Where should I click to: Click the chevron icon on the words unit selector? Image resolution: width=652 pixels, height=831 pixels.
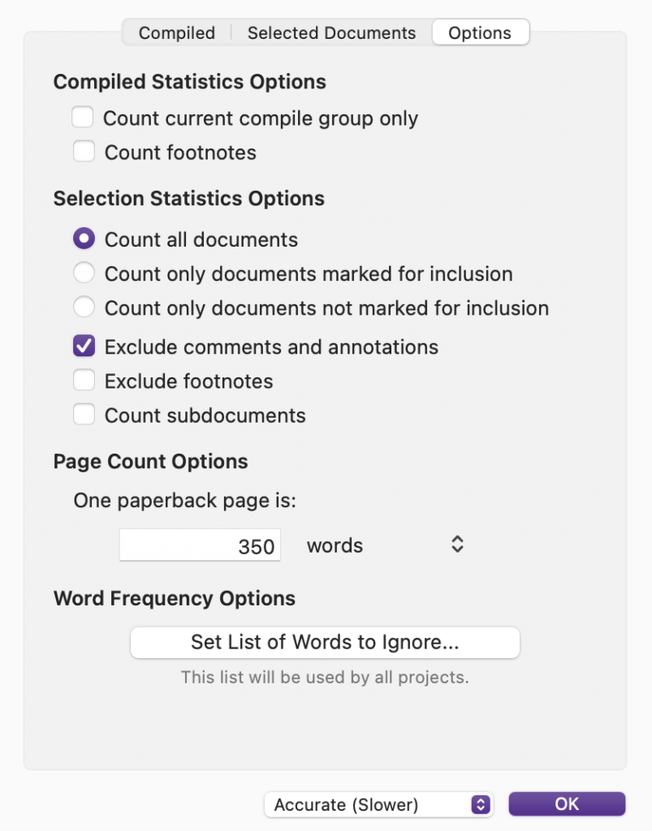coord(456,545)
